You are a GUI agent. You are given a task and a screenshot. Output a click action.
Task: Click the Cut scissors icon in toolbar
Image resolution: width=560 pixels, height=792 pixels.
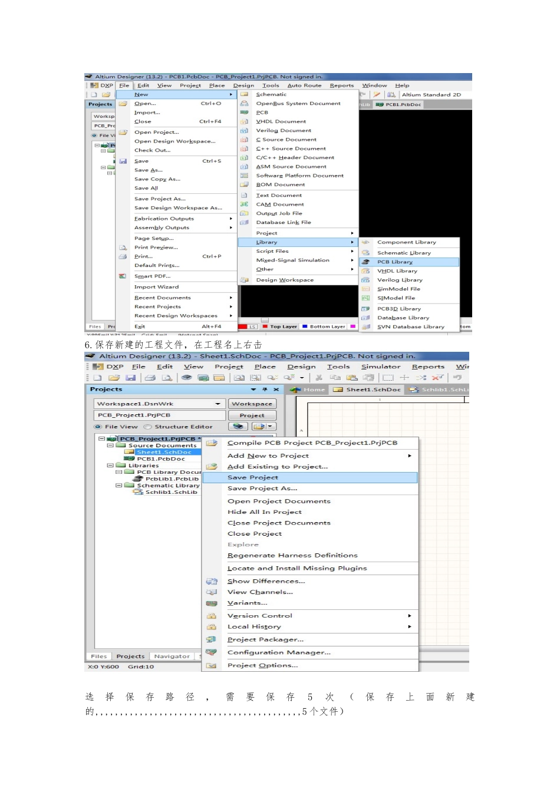(319, 378)
